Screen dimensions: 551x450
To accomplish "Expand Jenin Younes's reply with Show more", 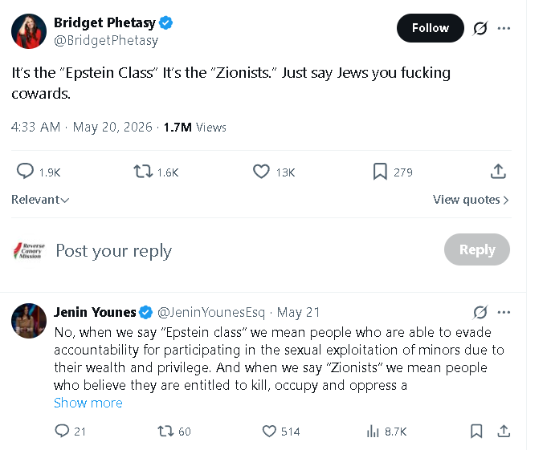I will pos(88,403).
